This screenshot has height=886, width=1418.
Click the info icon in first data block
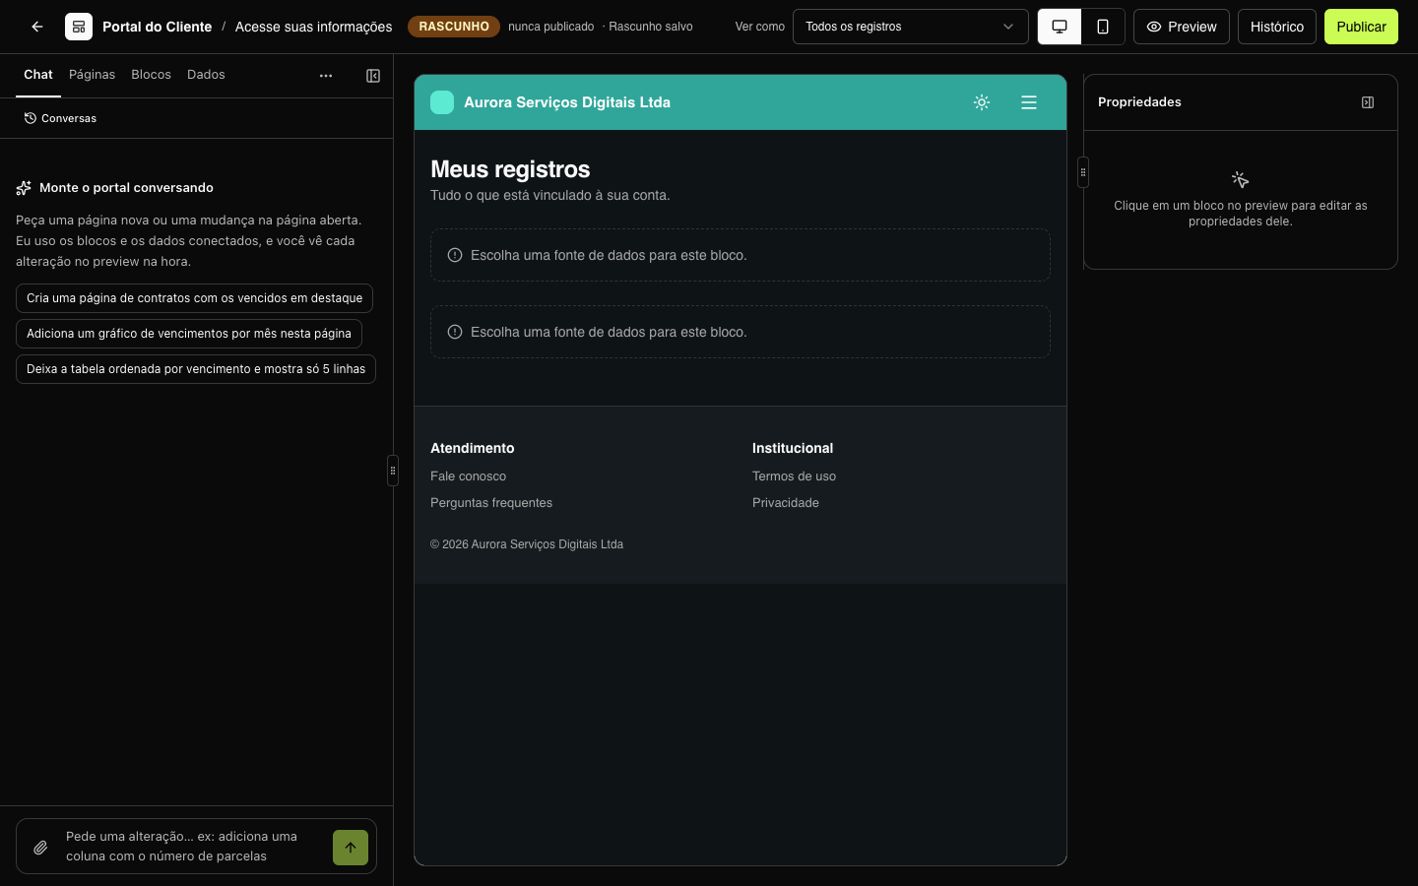tap(455, 255)
